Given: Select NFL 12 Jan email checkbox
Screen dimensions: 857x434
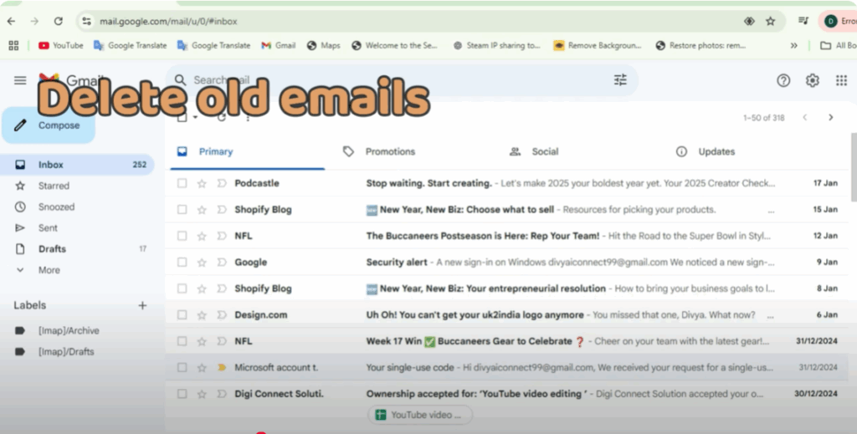Looking at the screenshot, I should coord(182,236).
